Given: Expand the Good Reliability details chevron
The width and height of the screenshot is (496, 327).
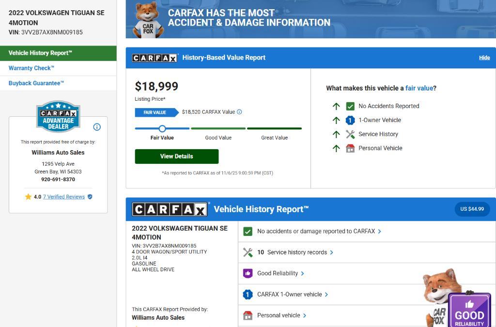Looking at the screenshot, I should (302, 273).
